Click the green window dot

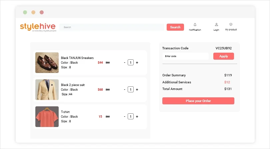coord(25,12)
